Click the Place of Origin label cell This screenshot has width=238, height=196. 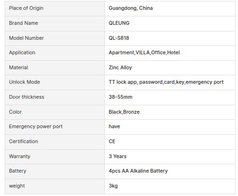point(55,8)
